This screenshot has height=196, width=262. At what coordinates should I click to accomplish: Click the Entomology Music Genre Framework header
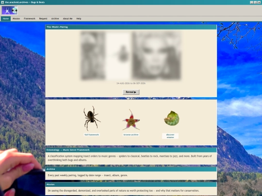coord(131,150)
